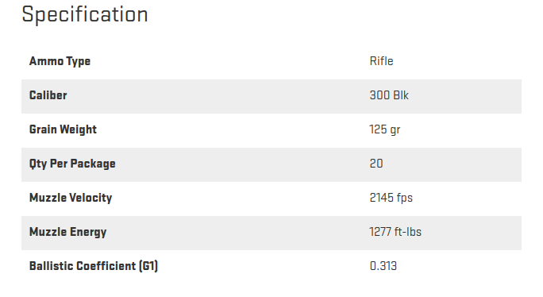Click the Specification heading

coord(85,15)
